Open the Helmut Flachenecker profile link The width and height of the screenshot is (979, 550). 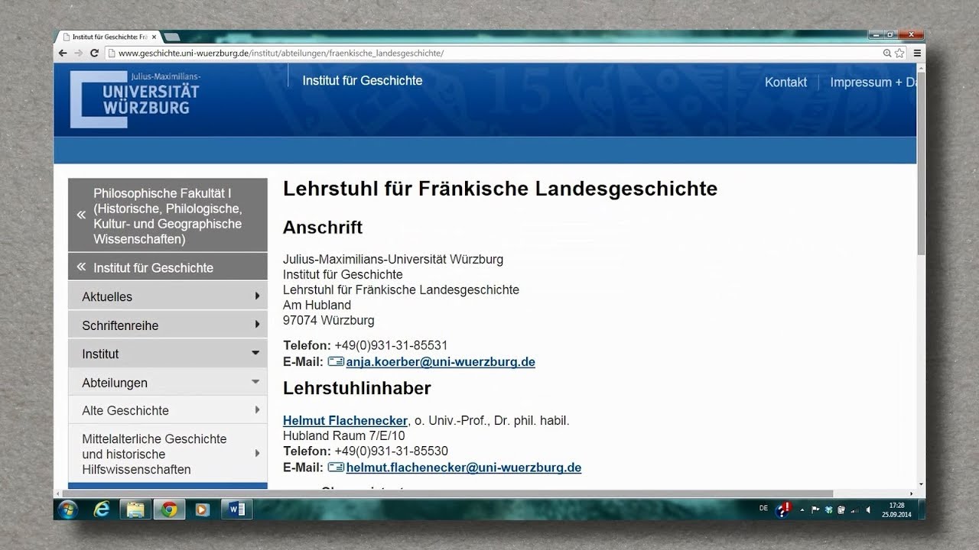pyautogui.click(x=345, y=420)
